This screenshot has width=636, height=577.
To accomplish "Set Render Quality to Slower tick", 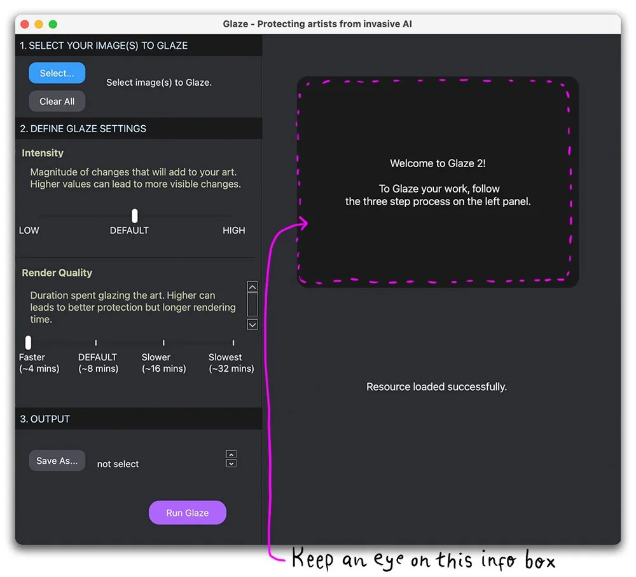I will pyautogui.click(x=163, y=343).
